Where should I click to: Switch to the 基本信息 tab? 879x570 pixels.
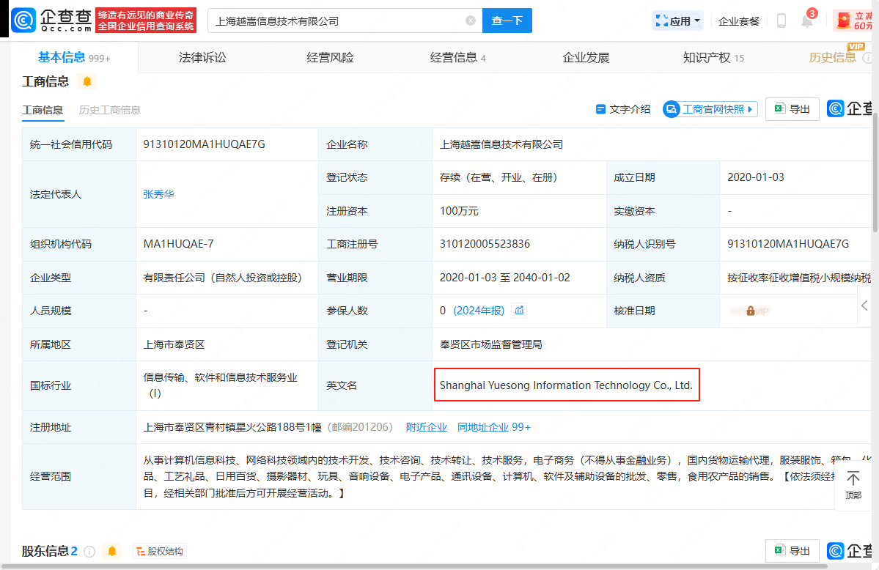point(74,57)
